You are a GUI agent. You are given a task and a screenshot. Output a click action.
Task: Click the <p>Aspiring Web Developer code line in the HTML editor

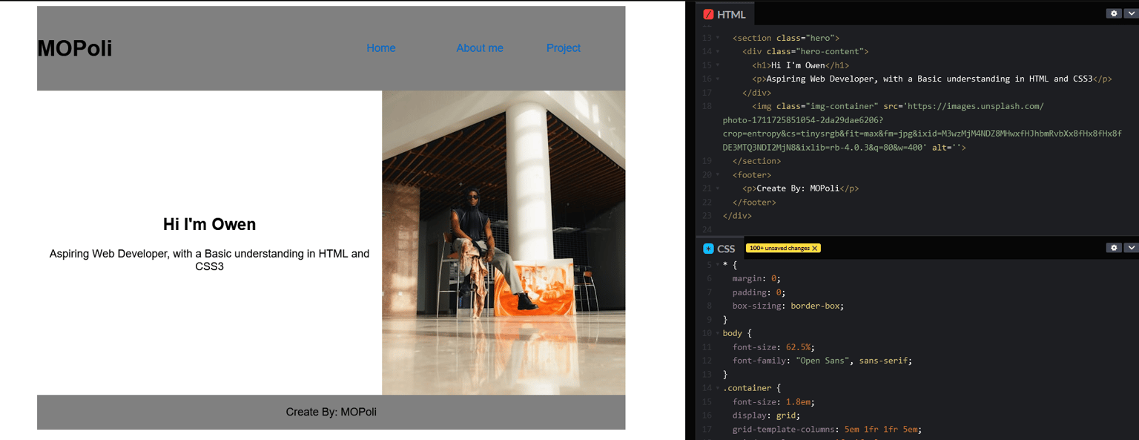(932, 79)
